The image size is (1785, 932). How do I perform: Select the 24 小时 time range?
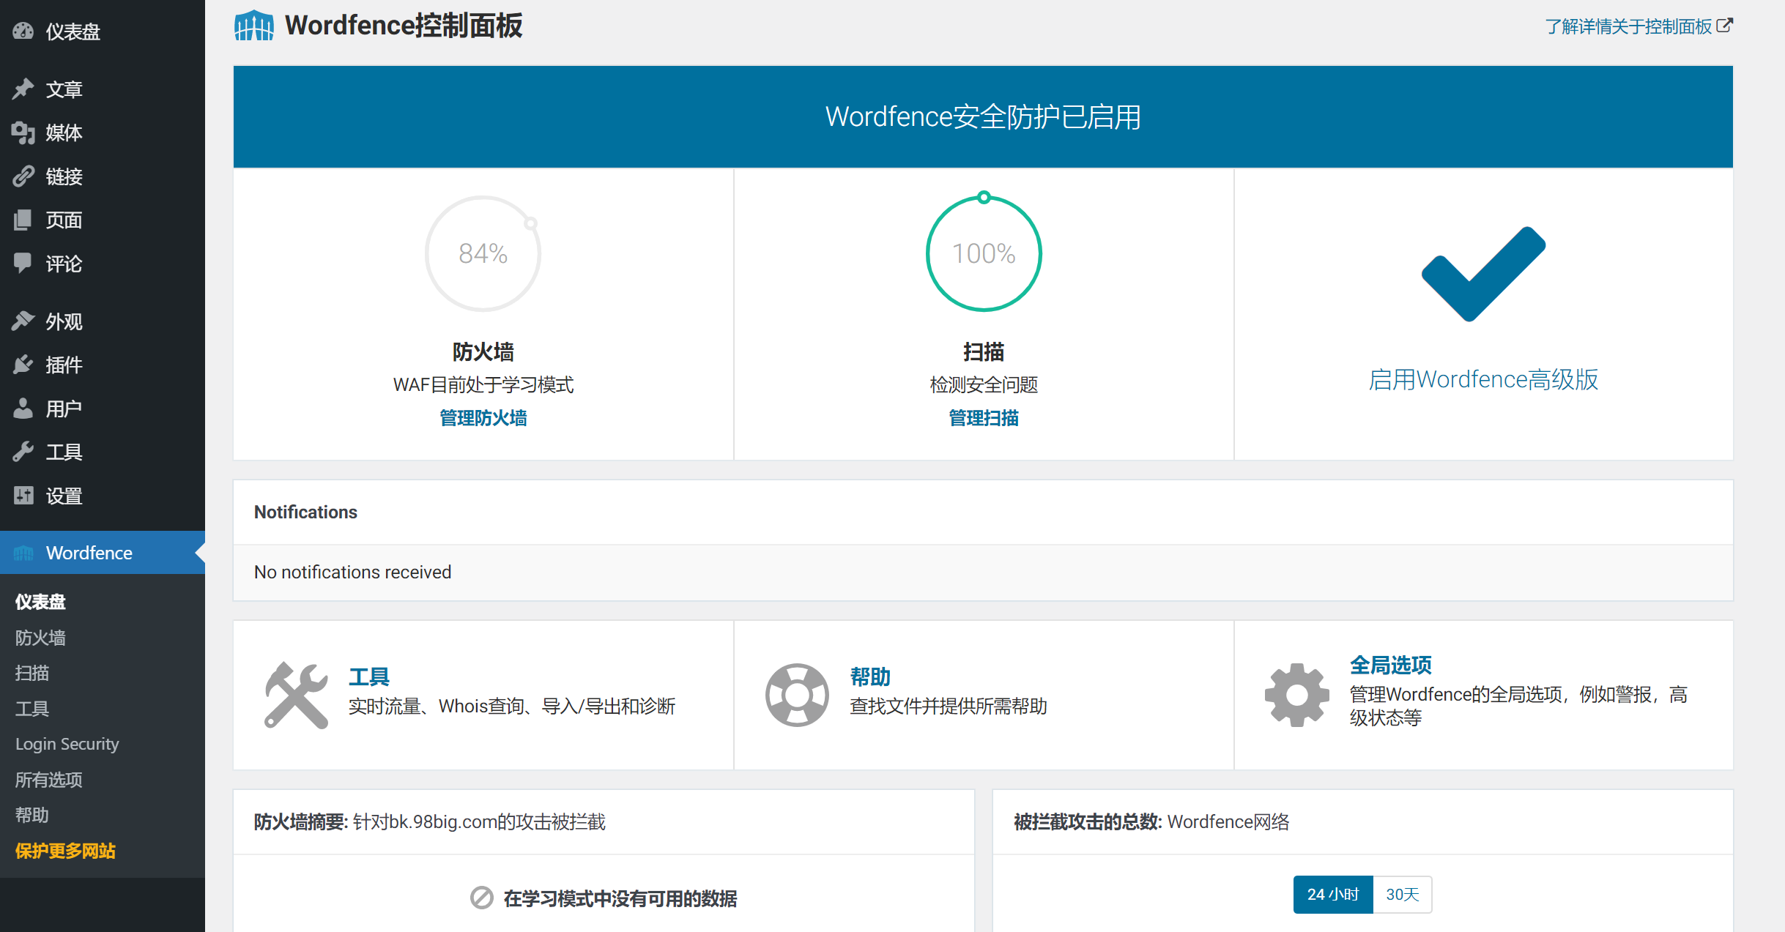point(1332,894)
